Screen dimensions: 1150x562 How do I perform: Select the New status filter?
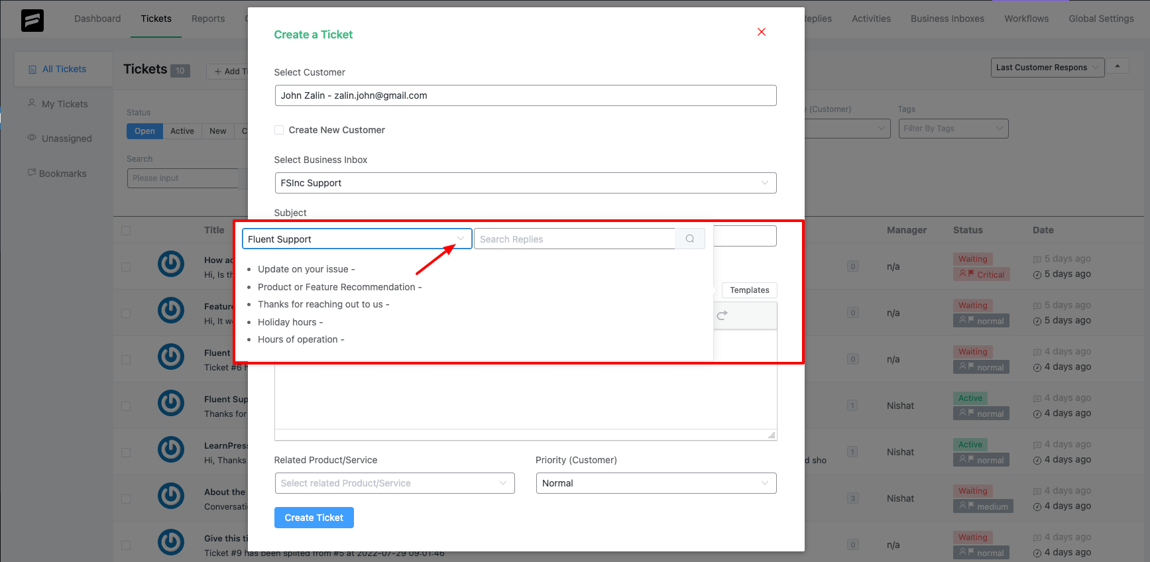(x=218, y=131)
